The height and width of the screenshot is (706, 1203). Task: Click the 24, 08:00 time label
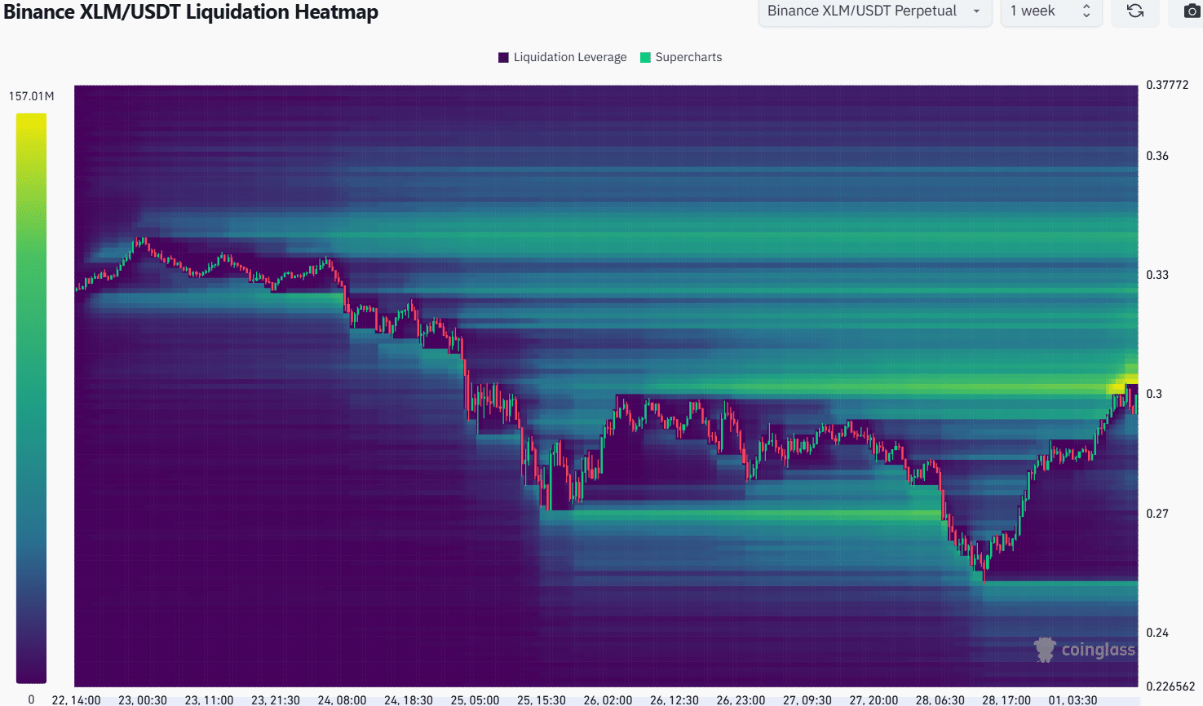[342, 699]
